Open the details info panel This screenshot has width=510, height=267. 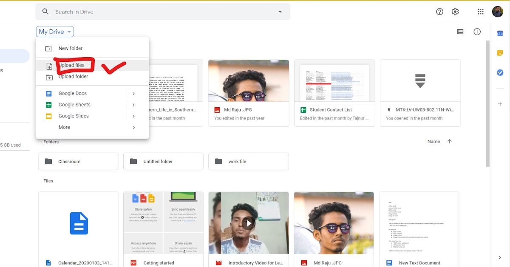tap(477, 31)
